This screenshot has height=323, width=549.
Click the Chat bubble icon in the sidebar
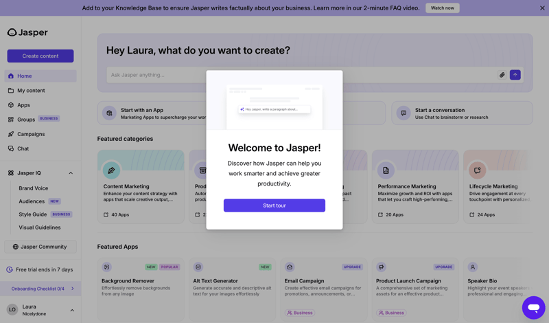pos(11,148)
